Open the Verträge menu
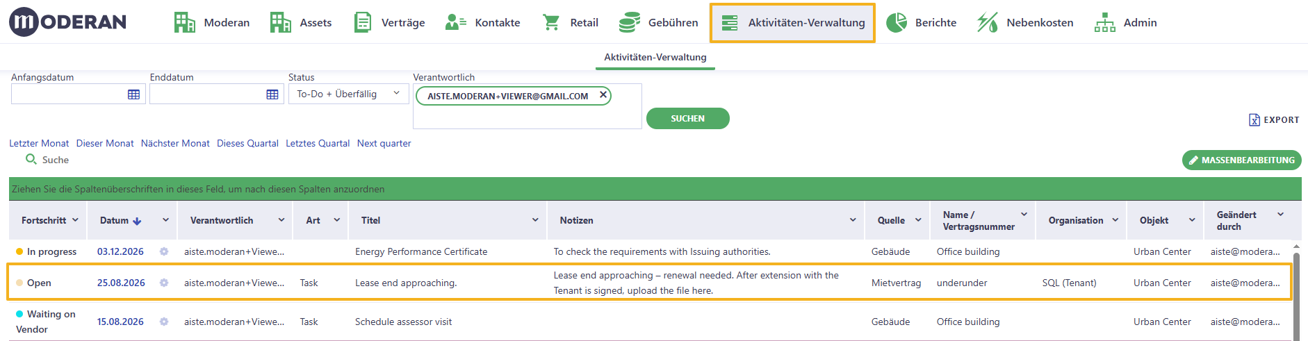This screenshot has width=1308, height=341. (x=389, y=22)
